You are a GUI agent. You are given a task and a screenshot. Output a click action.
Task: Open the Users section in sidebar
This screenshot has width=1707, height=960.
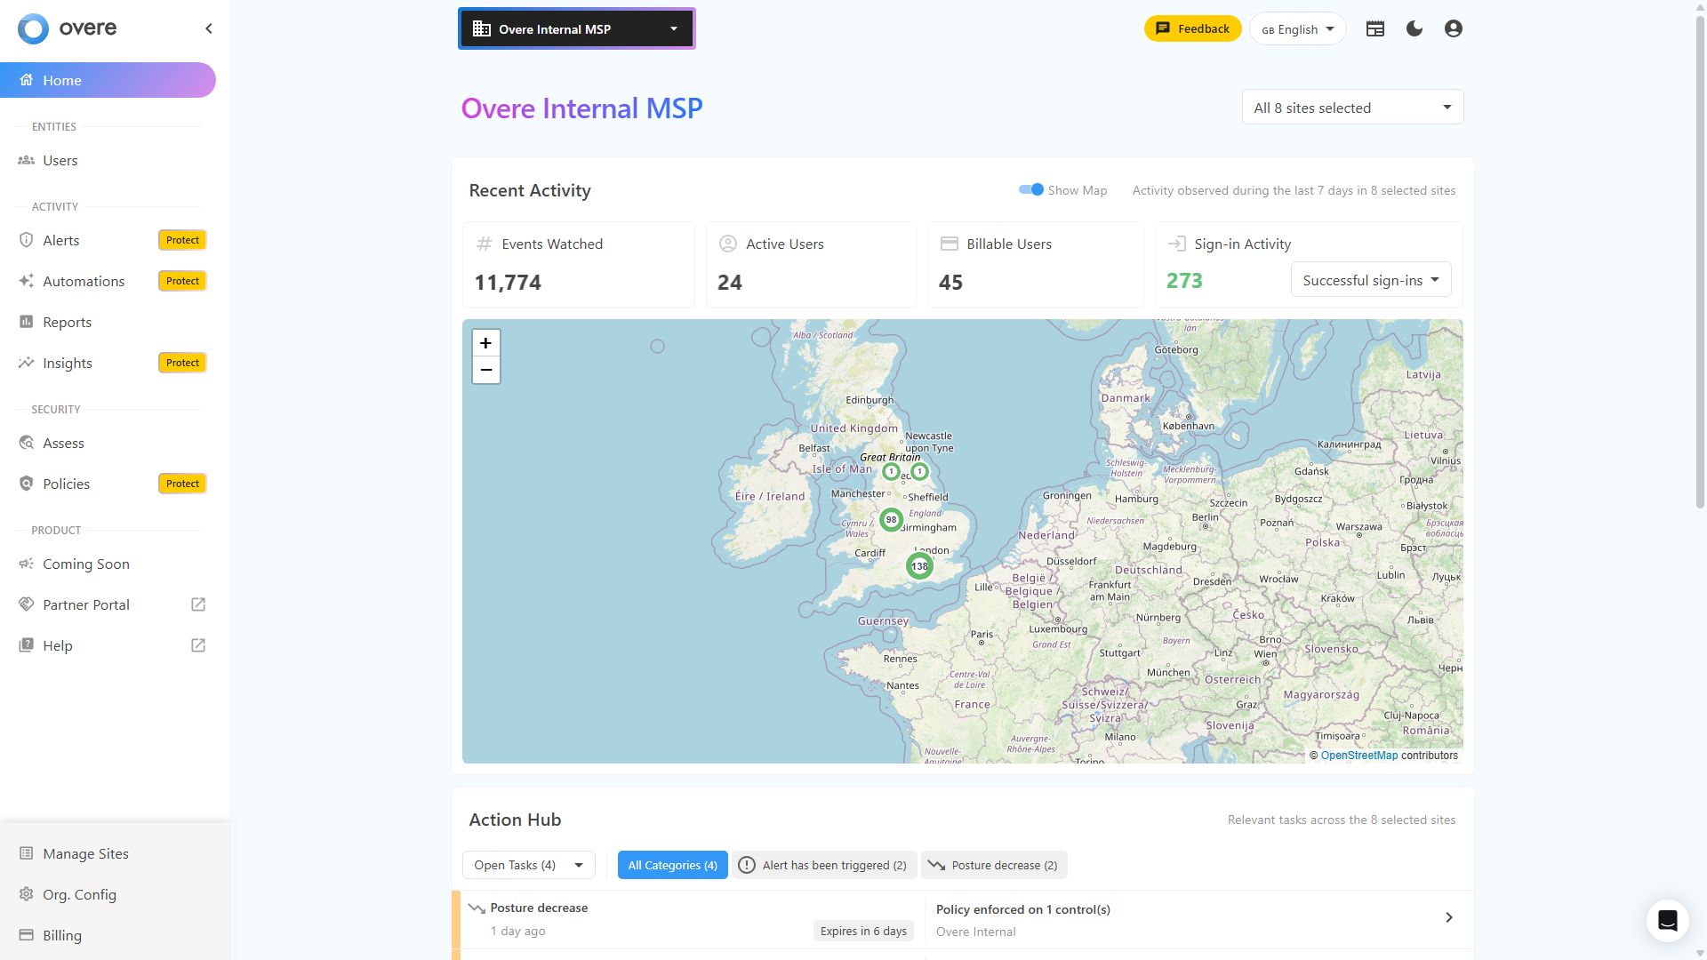coord(60,160)
